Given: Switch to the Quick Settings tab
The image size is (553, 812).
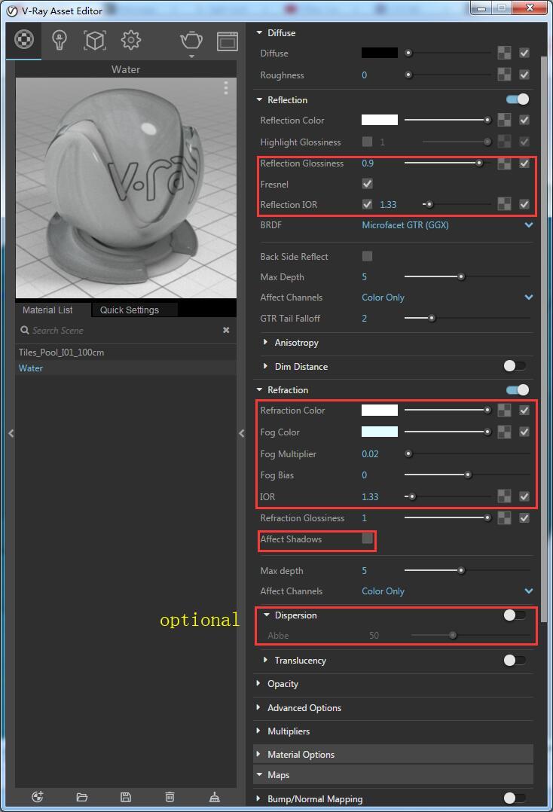Looking at the screenshot, I should 130,310.
